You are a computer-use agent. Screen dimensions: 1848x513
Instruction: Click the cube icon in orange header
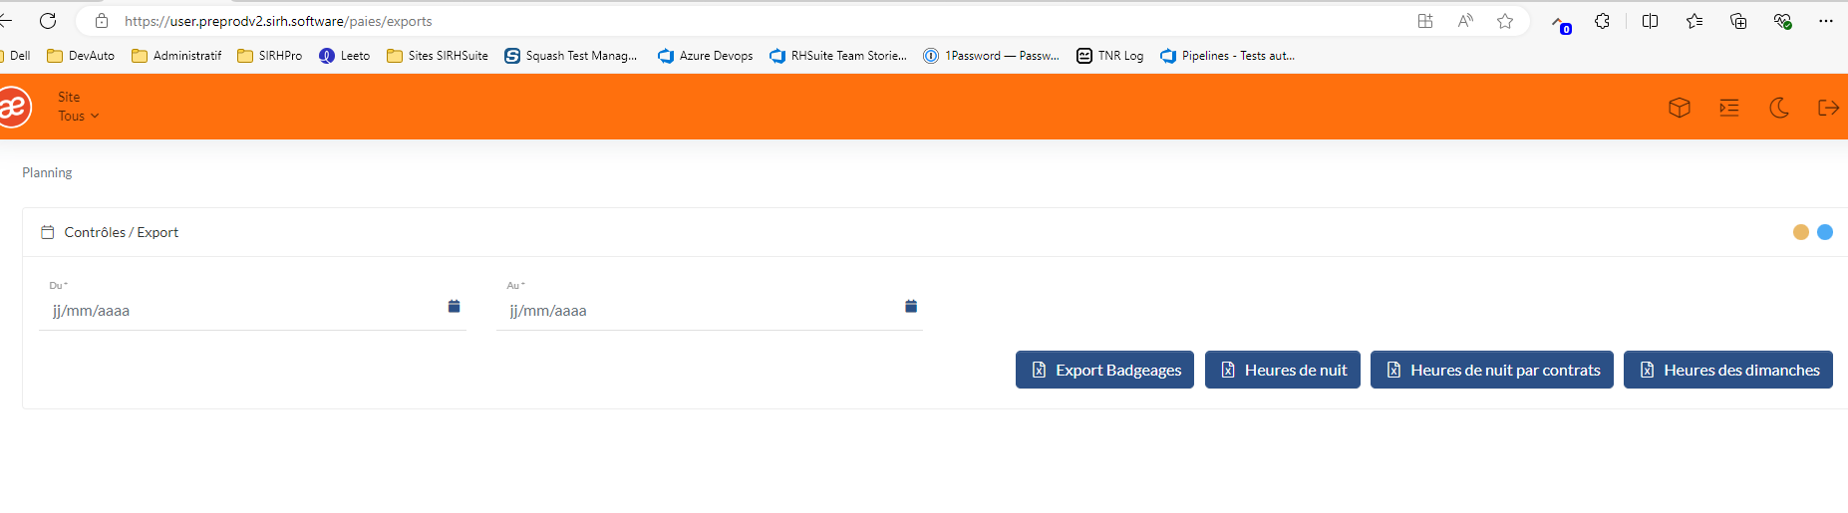(1680, 108)
